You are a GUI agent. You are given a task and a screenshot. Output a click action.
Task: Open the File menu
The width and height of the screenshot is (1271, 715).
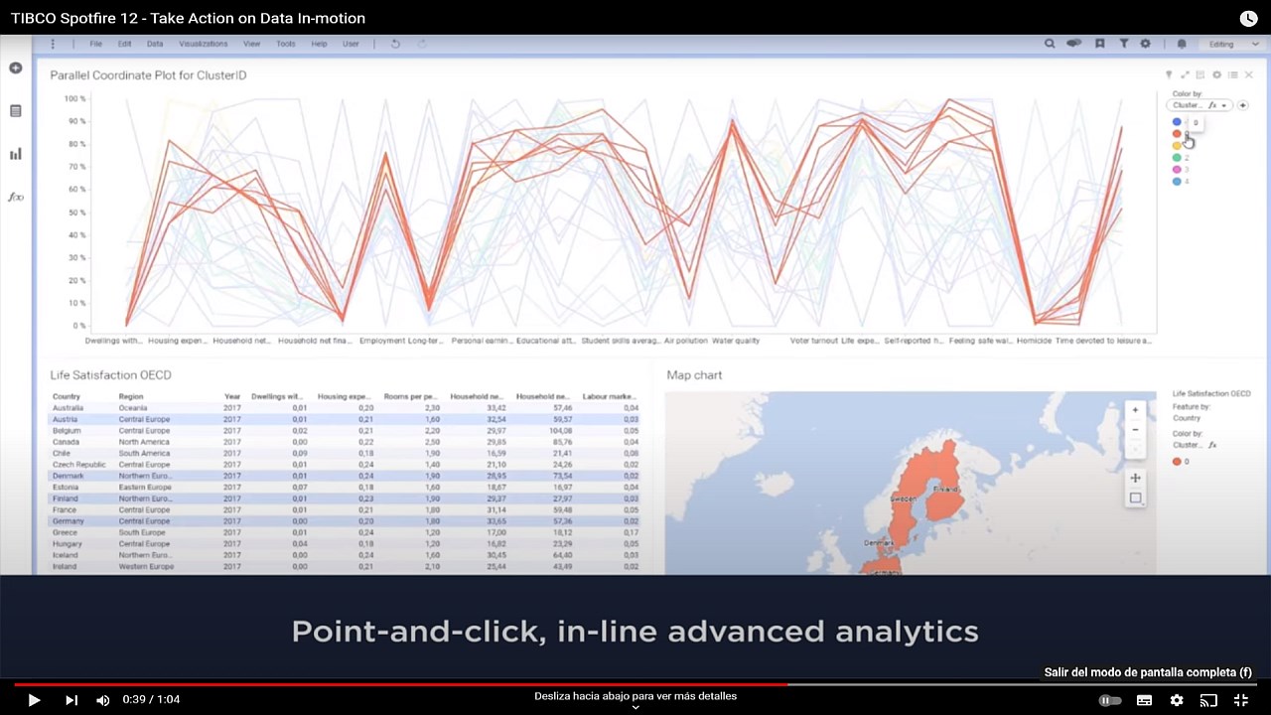click(x=96, y=44)
